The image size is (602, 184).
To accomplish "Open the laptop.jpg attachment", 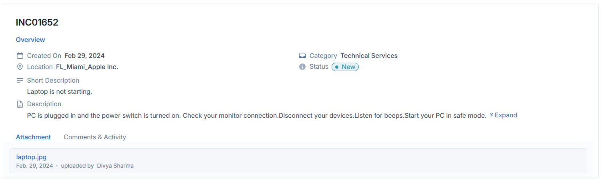I will pyautogui.click(x=31, y=157).
